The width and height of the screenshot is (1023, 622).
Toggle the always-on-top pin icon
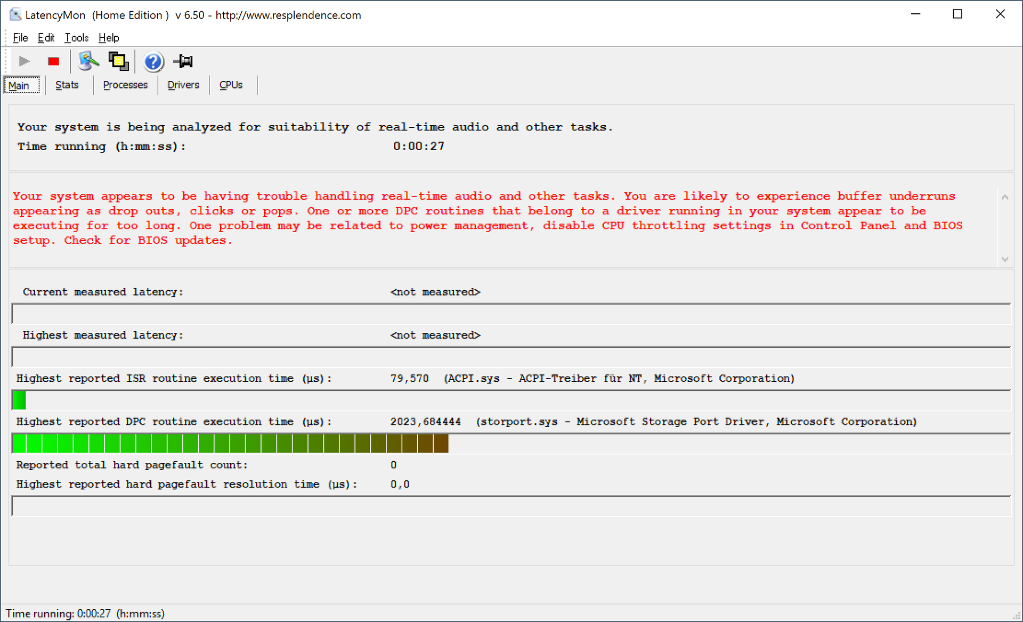[183, 61]
